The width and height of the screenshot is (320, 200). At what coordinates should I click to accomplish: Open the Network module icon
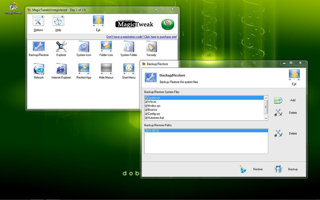(x=39, y=69)
